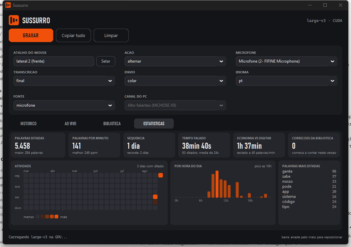Click the Palavras Ditadas stat card
This screenshot has height=247, width=351.
[x=38, y=145]
